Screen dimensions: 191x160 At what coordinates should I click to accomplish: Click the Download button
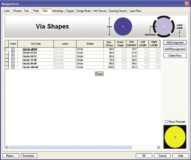point(29,156)
